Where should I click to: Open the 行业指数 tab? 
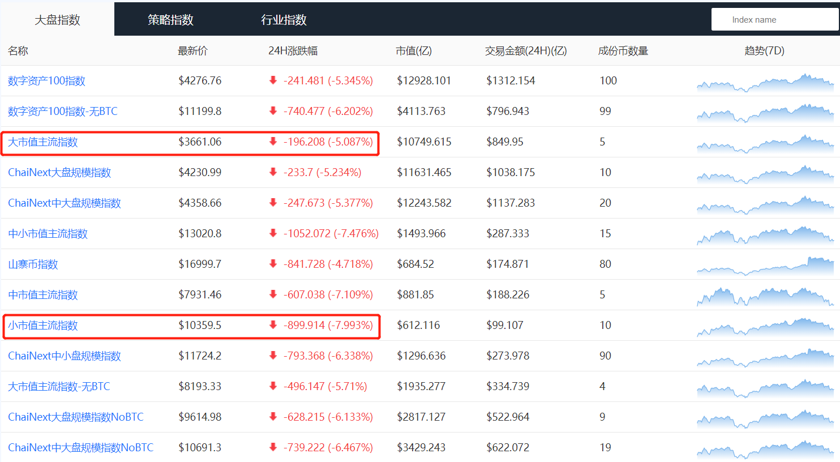coord(284,20)
